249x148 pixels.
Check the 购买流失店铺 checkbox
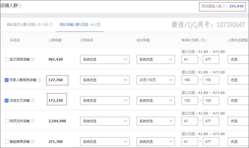(7, 121)
